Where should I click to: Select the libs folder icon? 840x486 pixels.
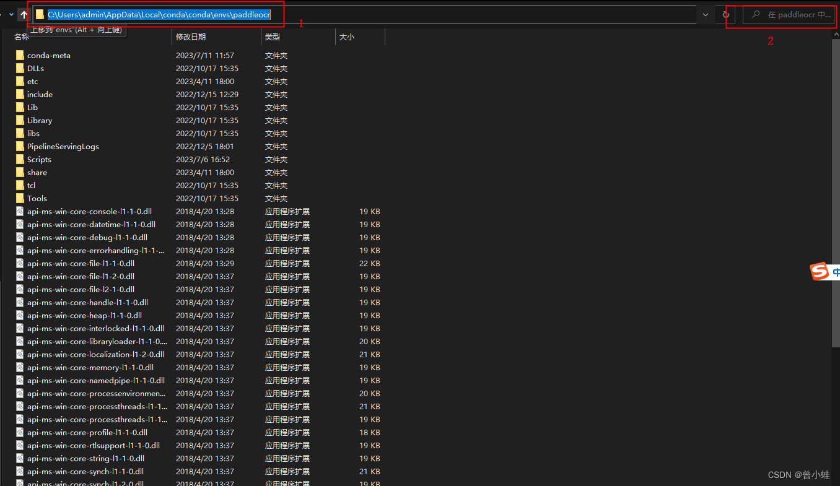pyautogui.click(x=20, y=134)
